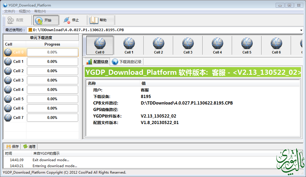
Task: Click Cell 0 progress bar showing 0.00%
Action: (52, 52)
